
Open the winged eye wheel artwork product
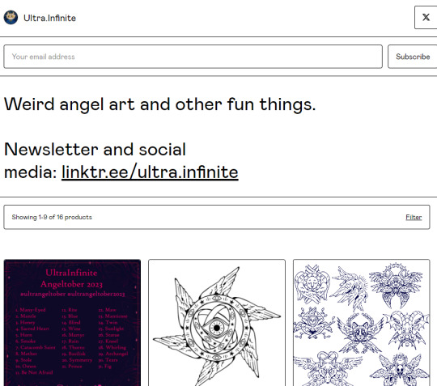coord(217,323)
